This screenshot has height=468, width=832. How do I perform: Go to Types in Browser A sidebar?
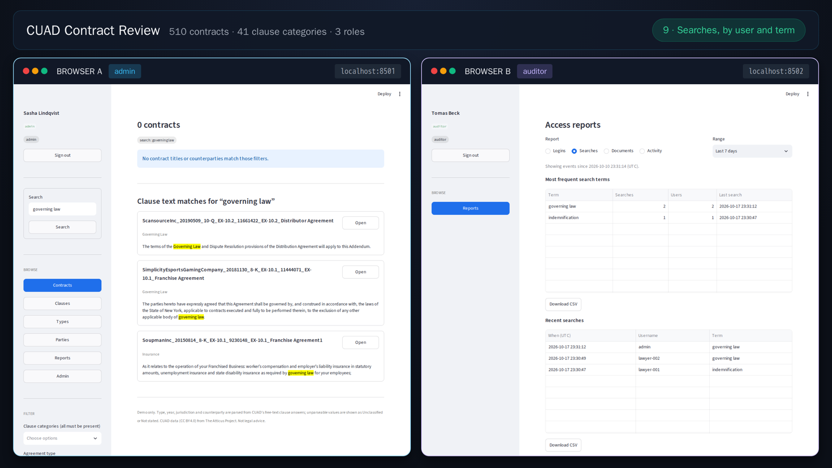(x=62, y=322)
